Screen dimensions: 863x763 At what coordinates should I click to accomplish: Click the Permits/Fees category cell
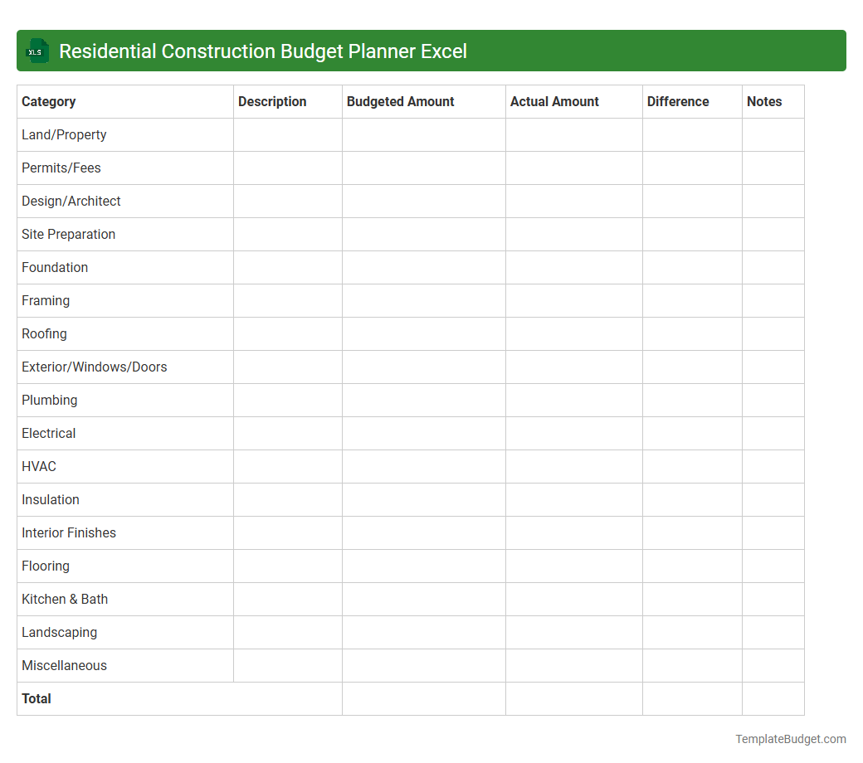tap(61, 168)
